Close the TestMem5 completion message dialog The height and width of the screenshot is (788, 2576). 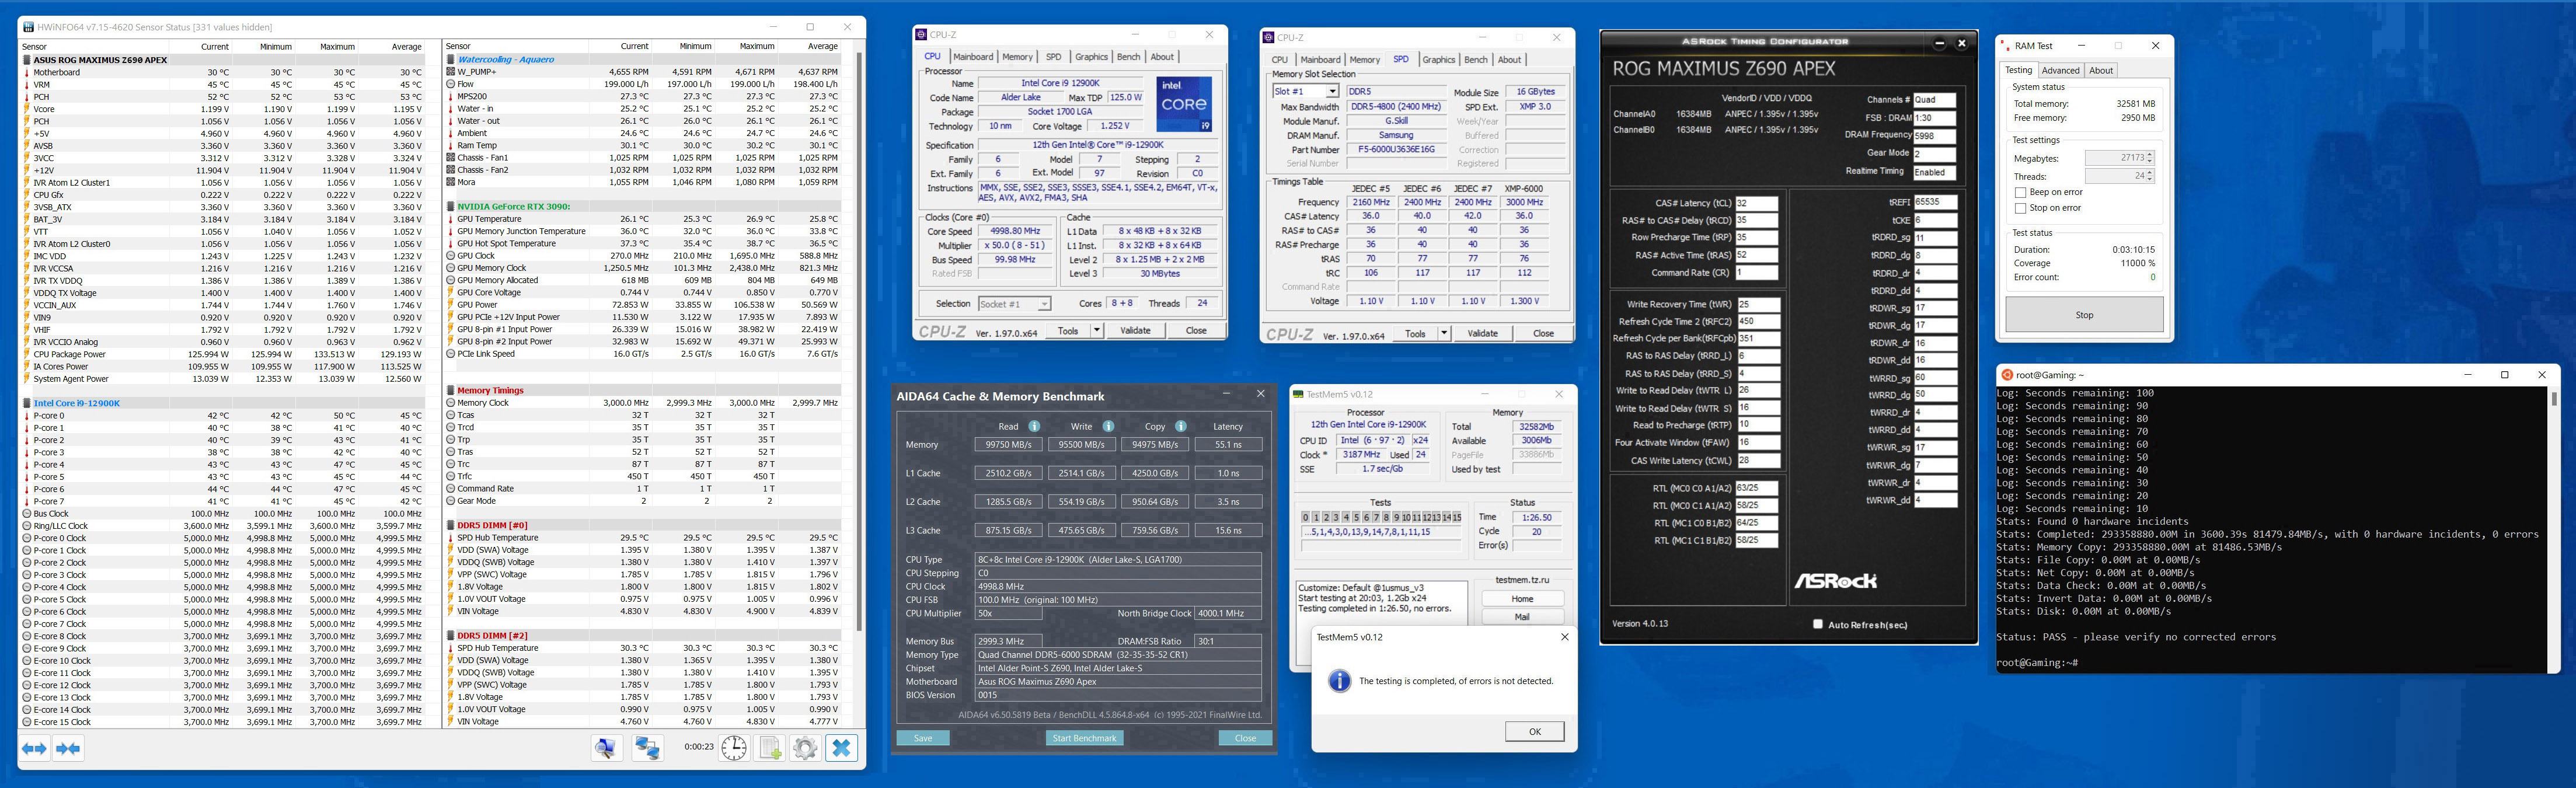tap(1564, 637)
